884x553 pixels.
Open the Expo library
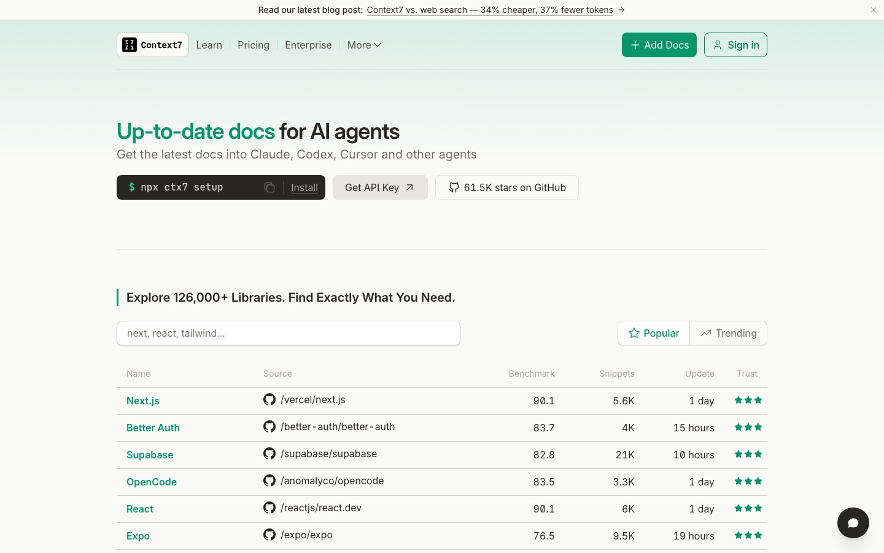[138, 536]
